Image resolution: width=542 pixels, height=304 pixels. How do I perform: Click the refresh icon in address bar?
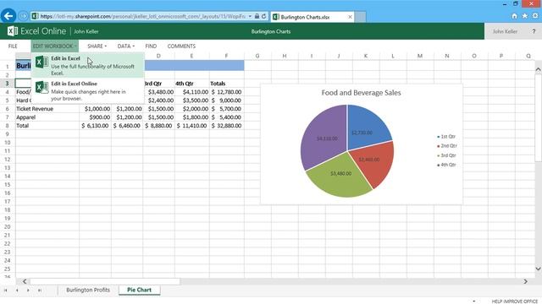coord(263,16)
